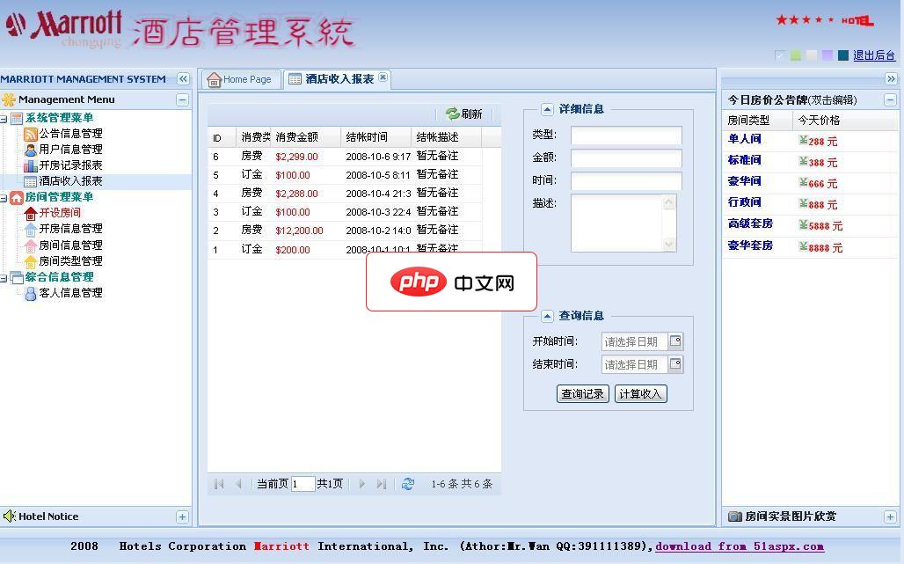Image resolution: width=904 pixels, height=564 pixels.
Task: Expand the Hotel Notice panel
Action: (183, 516)
